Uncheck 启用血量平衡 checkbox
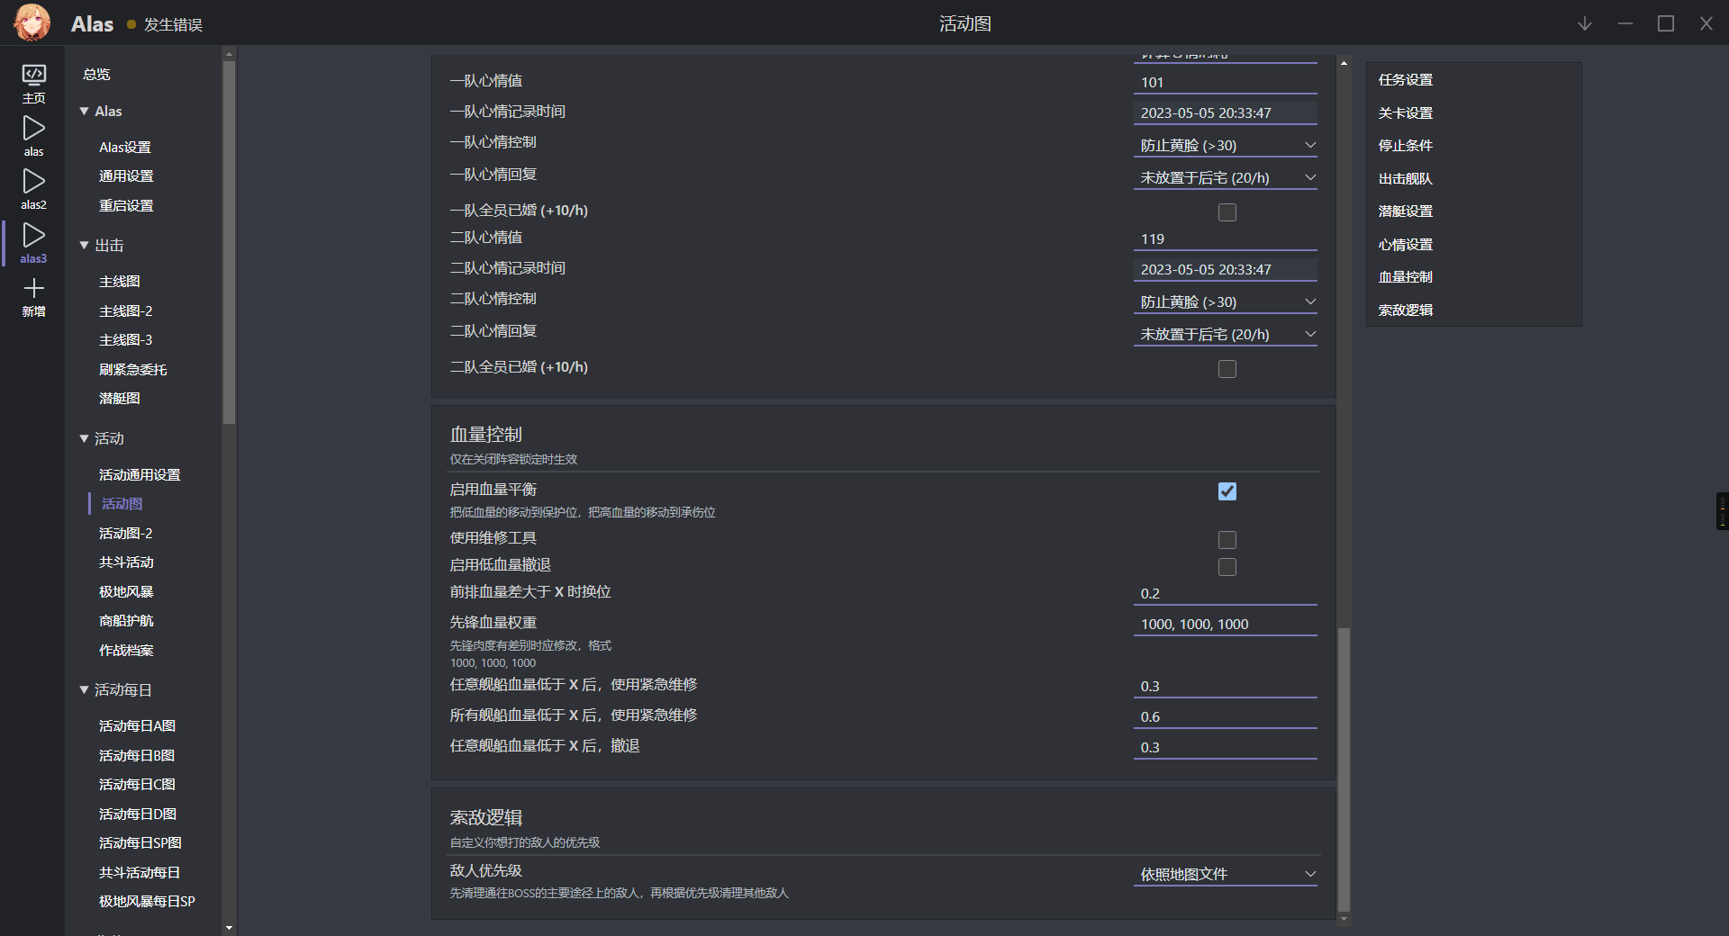 tap(1227, 491)
